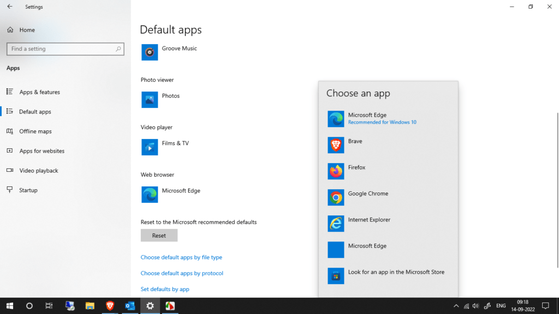Click the ENG language indicator
This screenshot has width=559, height=314.
click(x=501, y=306)
